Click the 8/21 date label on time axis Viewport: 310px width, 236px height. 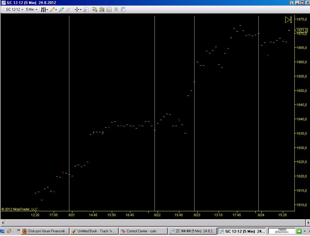tap(71, 215)
